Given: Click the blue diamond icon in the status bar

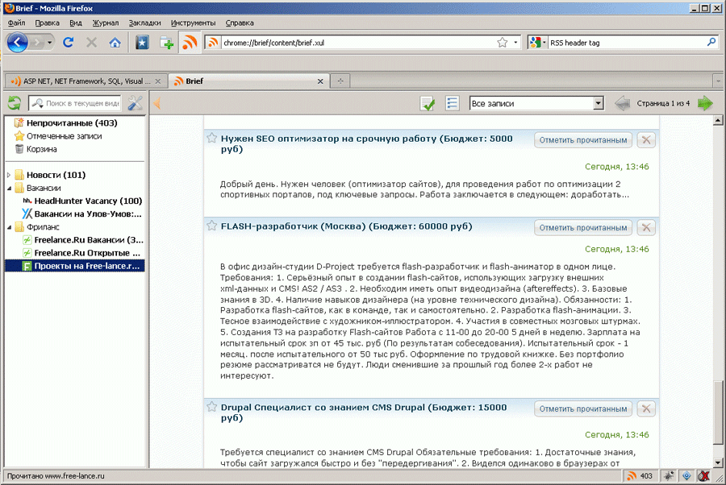Looking at the screenshot, I should (x=686, y=476).
